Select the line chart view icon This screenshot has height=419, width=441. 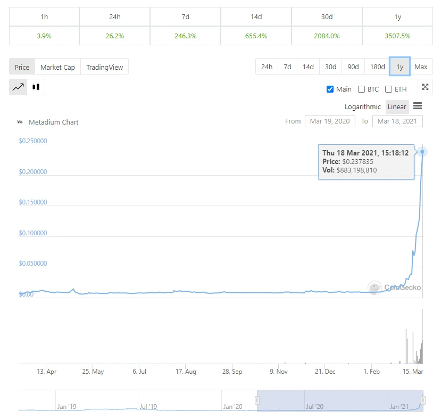click(x=18, y=87)
